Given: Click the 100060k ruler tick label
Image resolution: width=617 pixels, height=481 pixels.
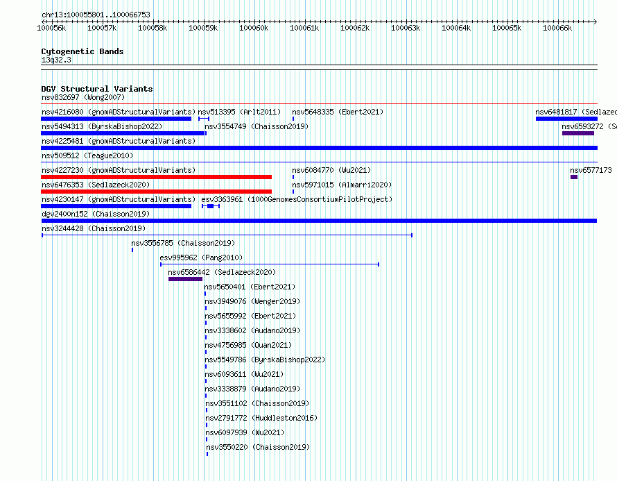Looking at the screenshot, I should 254,28.
